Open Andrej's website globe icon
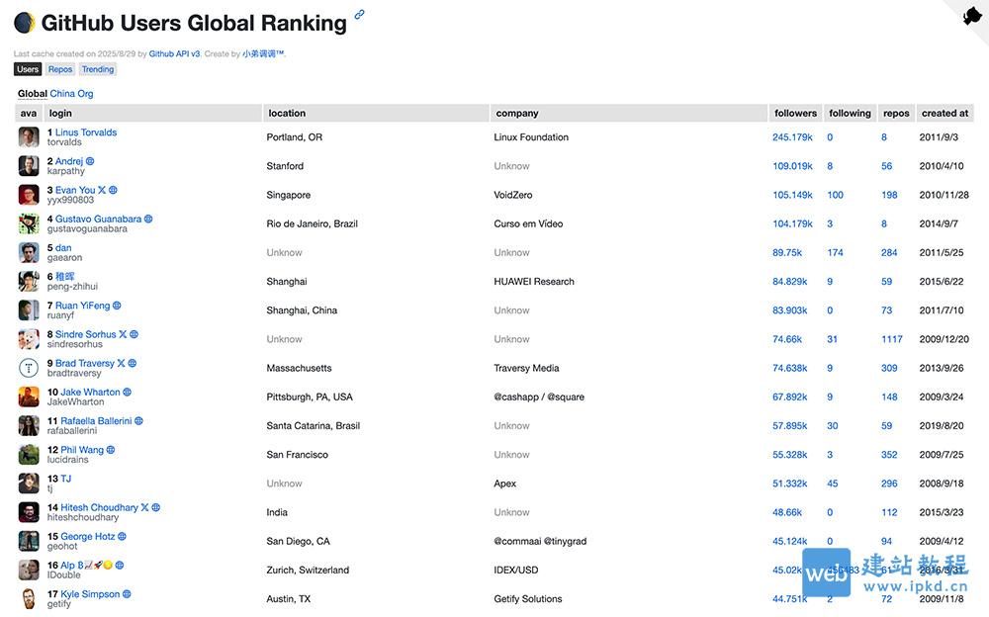Image resolution: width=989 pixels, height=617 pixels. coord(90,161)
